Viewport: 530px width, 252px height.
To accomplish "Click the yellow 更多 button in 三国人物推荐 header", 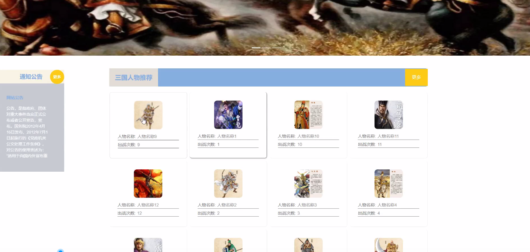I will (416, 77).
